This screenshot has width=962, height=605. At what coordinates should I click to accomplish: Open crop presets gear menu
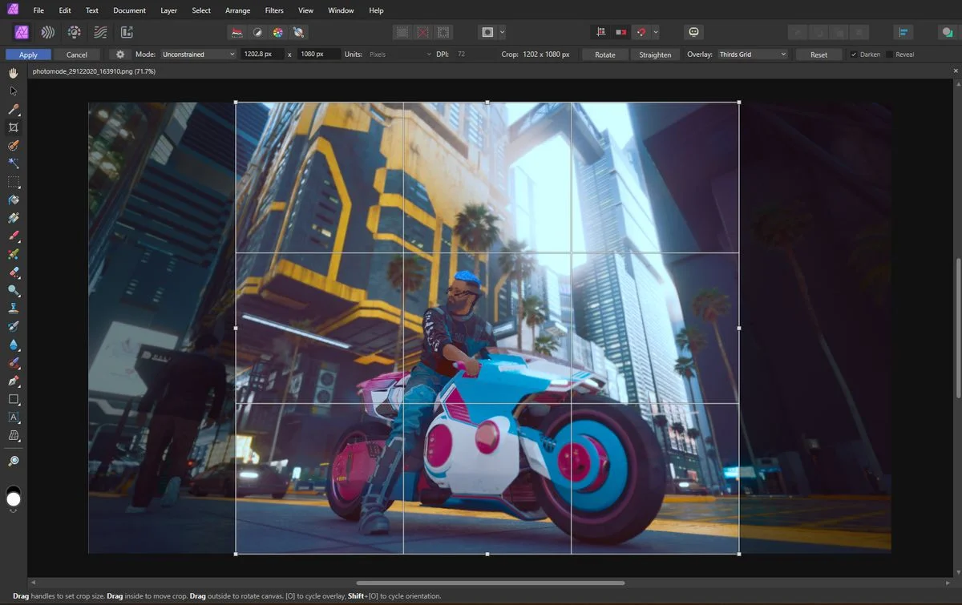coord(120,54)
